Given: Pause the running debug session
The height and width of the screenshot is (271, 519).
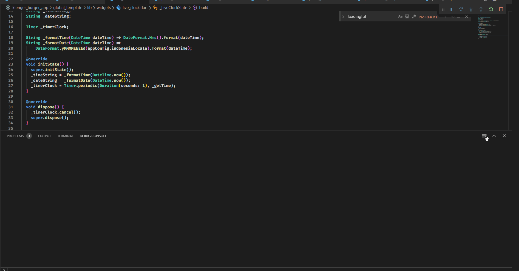Looking at the screenshot, I should click(451, 9).
